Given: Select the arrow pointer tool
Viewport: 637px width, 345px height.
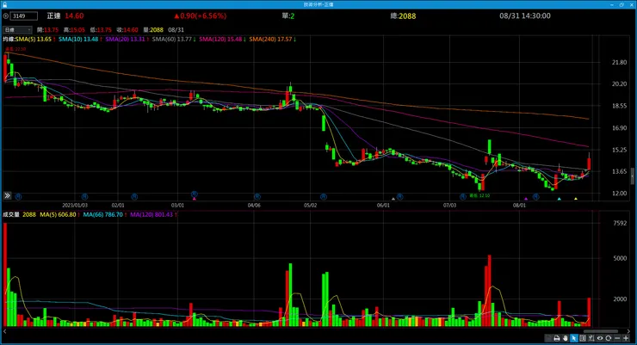Looking at the screenshot, I should click(574, 338).
